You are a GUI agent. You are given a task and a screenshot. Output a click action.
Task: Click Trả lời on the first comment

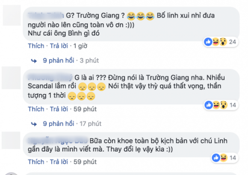[59, 46]
